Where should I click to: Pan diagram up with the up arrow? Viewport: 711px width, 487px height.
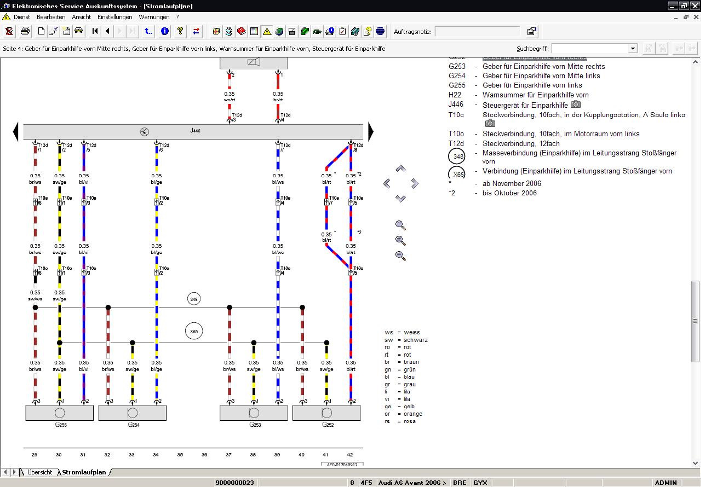point(400,169)
